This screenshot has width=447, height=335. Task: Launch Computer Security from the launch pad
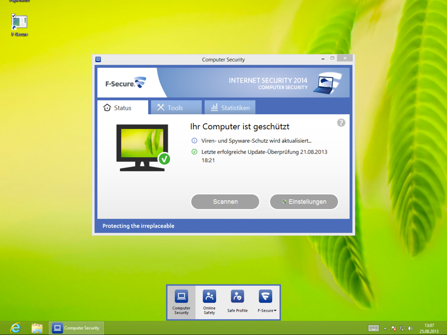tap(181, 302)
